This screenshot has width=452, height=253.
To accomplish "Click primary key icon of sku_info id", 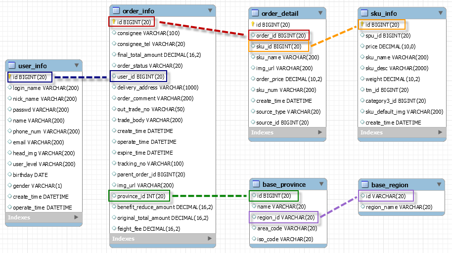I will click(x=362, y=24).
